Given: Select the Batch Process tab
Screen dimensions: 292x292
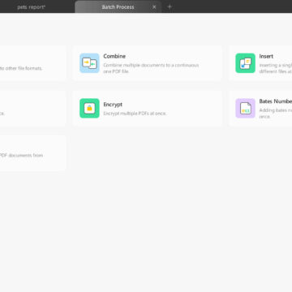Looking at the screenshot, I should click(x=118, y=7).
